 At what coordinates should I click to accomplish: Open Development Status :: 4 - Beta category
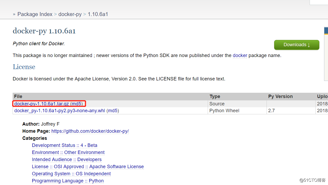65,145
